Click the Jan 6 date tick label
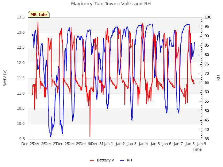This screenshot has width=223, height=167. point(167,144)
